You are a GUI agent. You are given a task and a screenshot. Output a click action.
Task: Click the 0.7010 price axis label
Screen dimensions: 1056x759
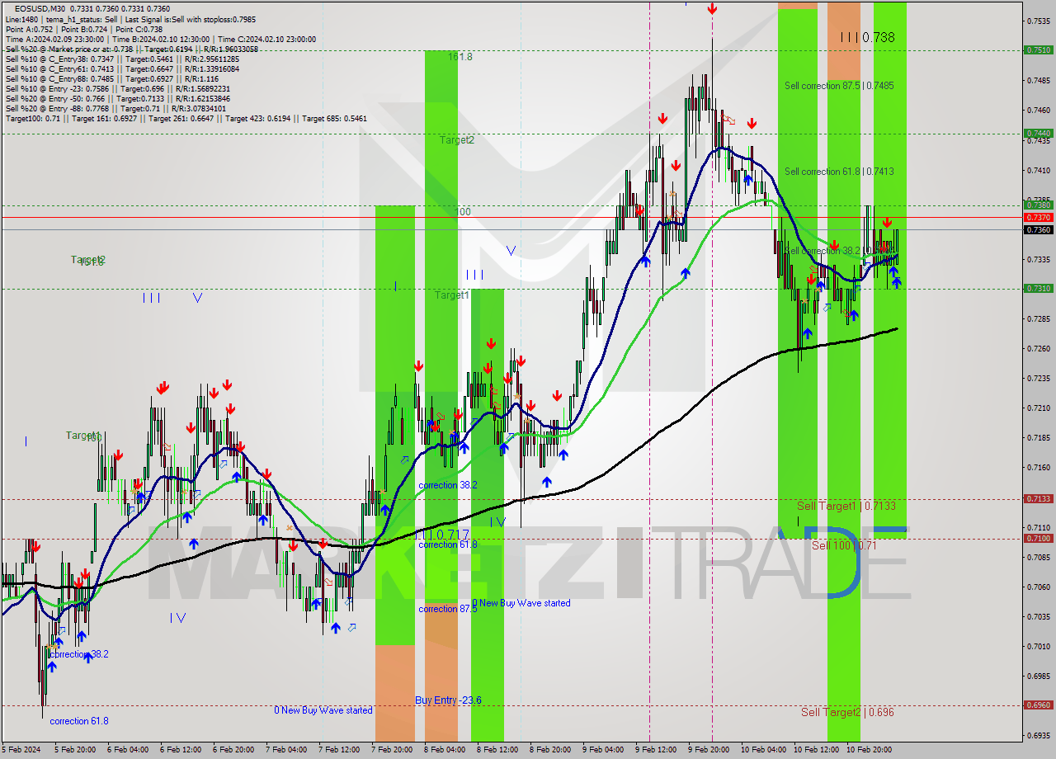[x=1037, y=646]
